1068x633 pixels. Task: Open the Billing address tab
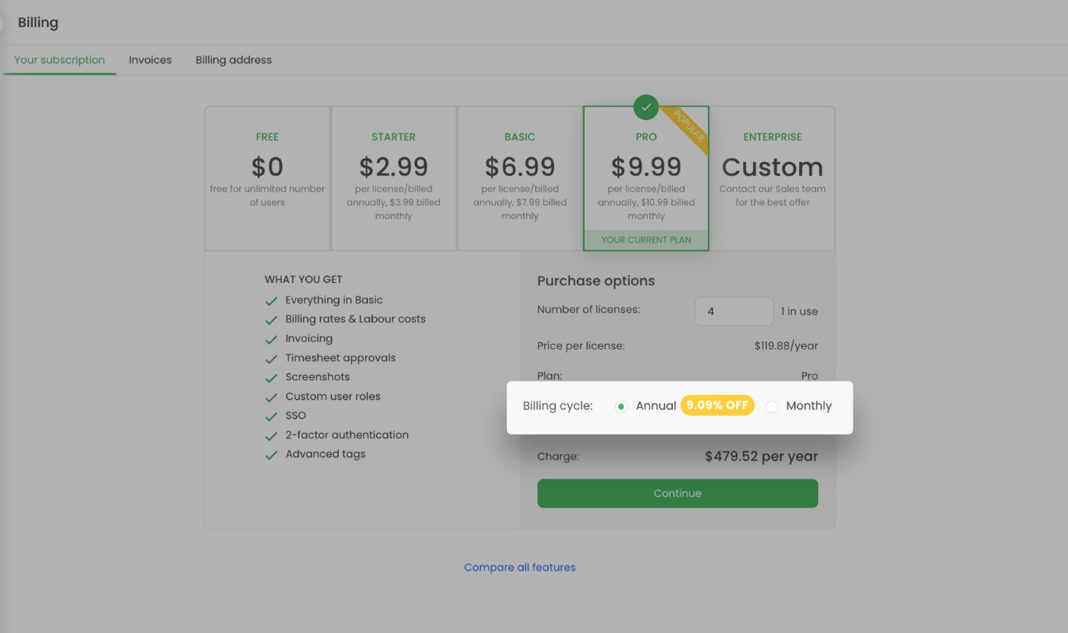[234, 60]
